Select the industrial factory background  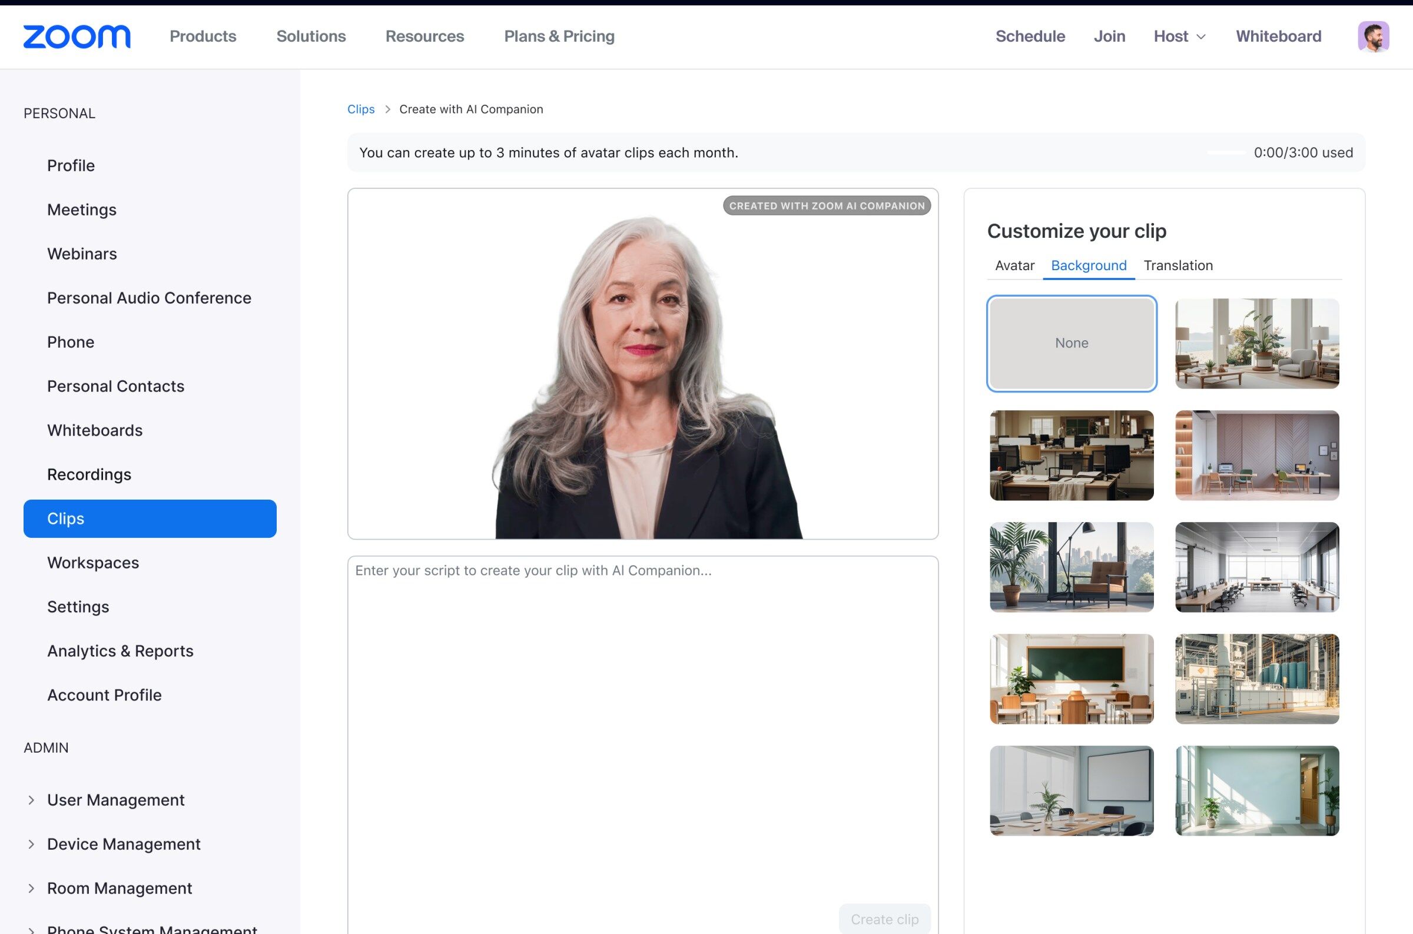point(1257,679)
